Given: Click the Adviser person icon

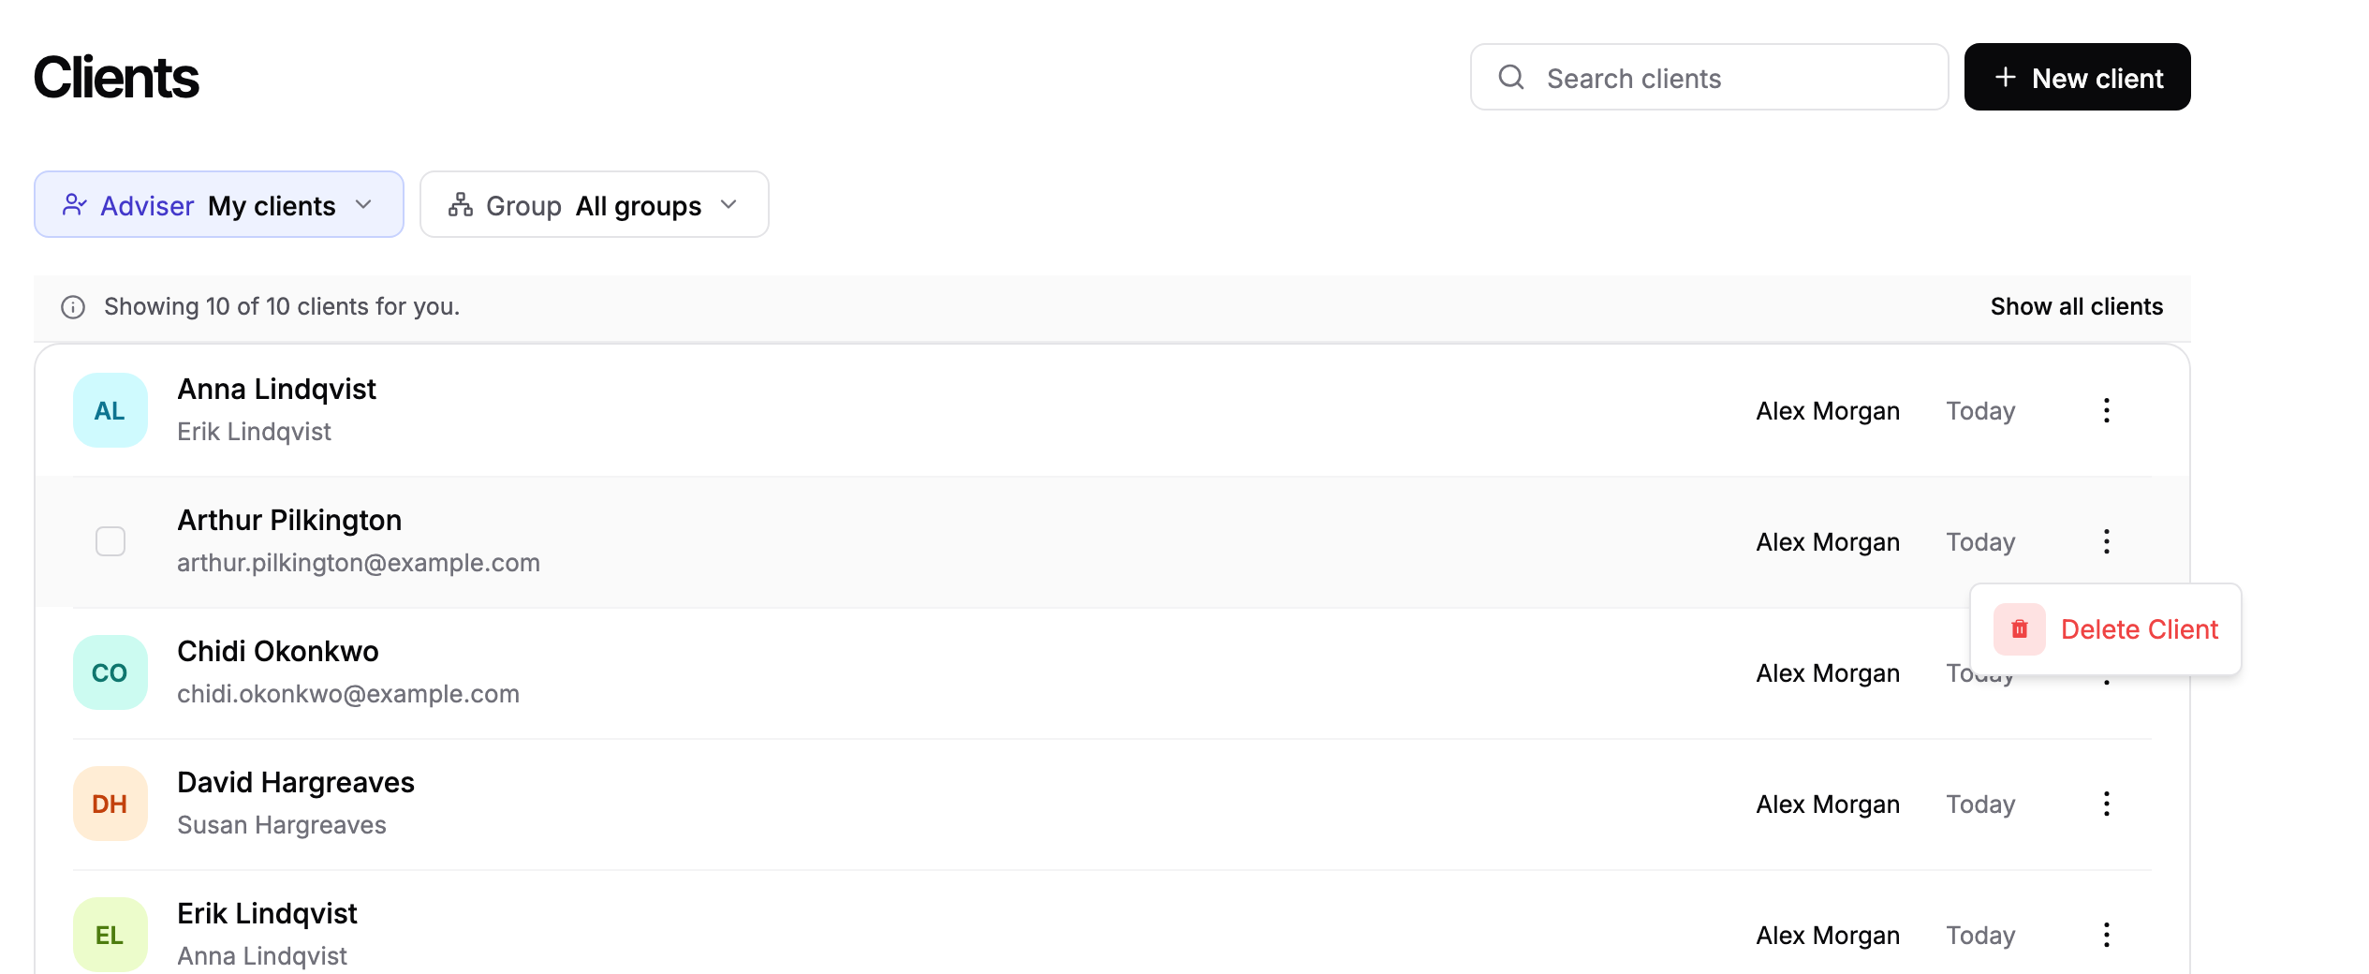Looking at the screenshot, I should (75, 205).
